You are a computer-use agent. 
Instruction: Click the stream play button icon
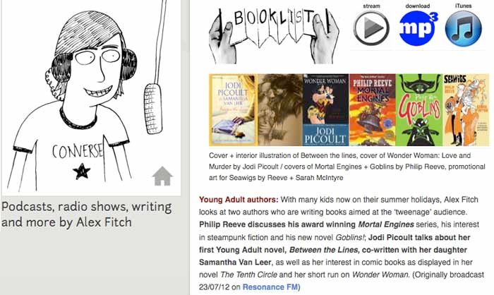coord(371,28)
